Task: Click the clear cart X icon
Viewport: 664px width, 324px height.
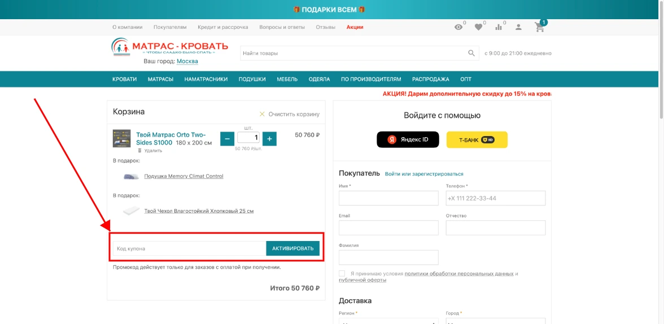Action: pos(262,114)
